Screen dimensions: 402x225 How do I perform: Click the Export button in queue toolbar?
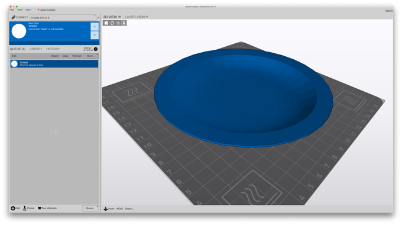point(55,56)
